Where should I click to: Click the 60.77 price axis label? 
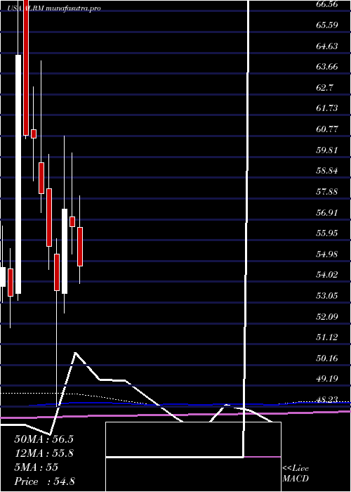click(x=327, y=129)
